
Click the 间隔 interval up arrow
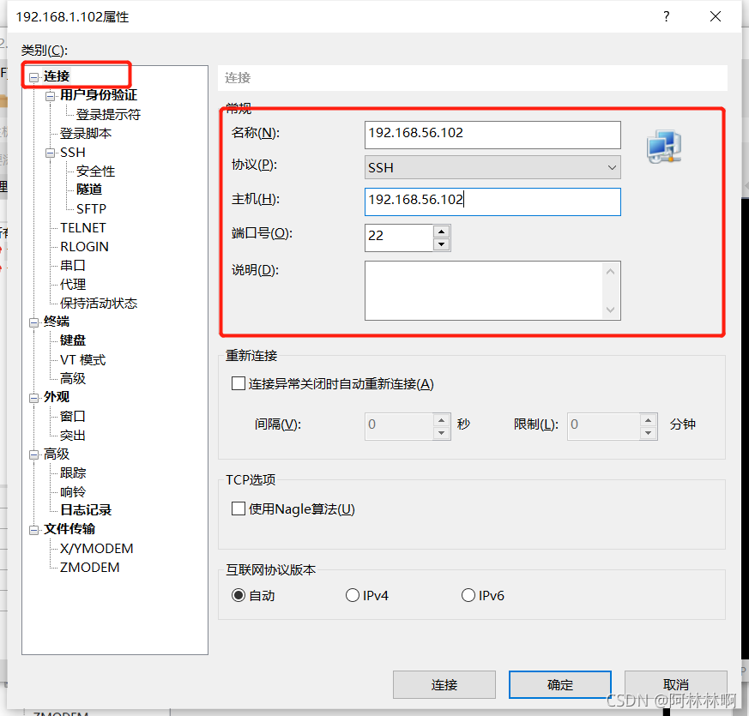(442, 420)
